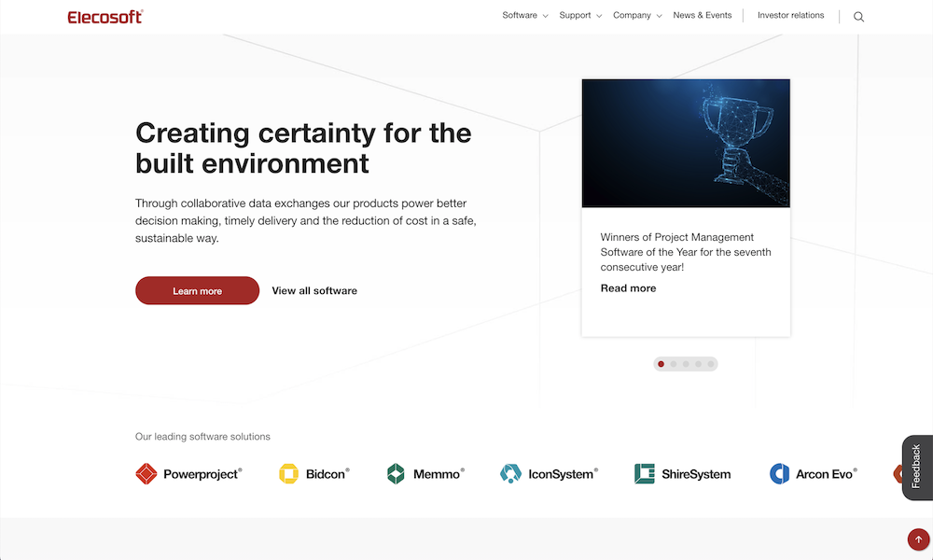Expand the Company dropdown menu
The height and width of the screenshot is (560, 933).
[637, 16]
